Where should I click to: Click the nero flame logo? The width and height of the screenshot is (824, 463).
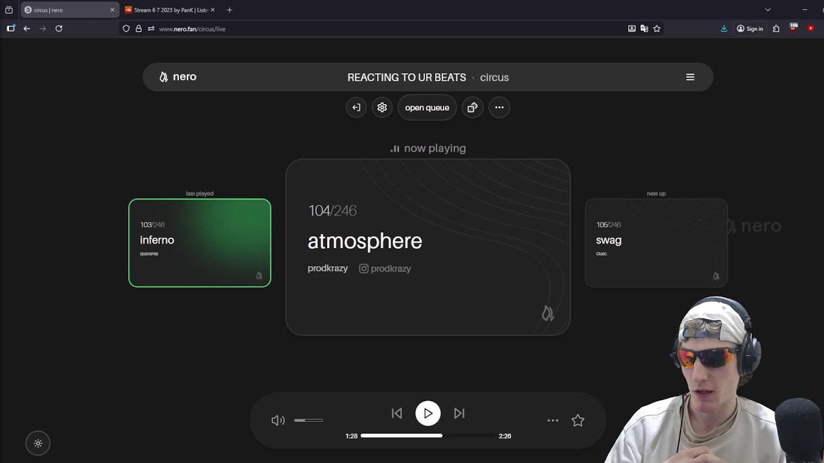177,77
